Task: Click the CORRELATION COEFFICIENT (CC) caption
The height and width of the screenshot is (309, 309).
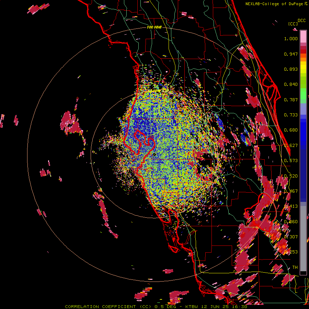Action: click(108, 307)
